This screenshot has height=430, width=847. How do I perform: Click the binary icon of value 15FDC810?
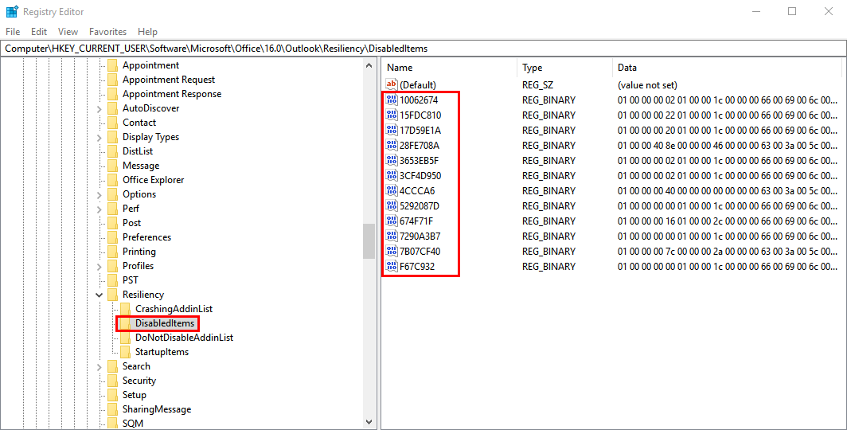pos(392,115)
